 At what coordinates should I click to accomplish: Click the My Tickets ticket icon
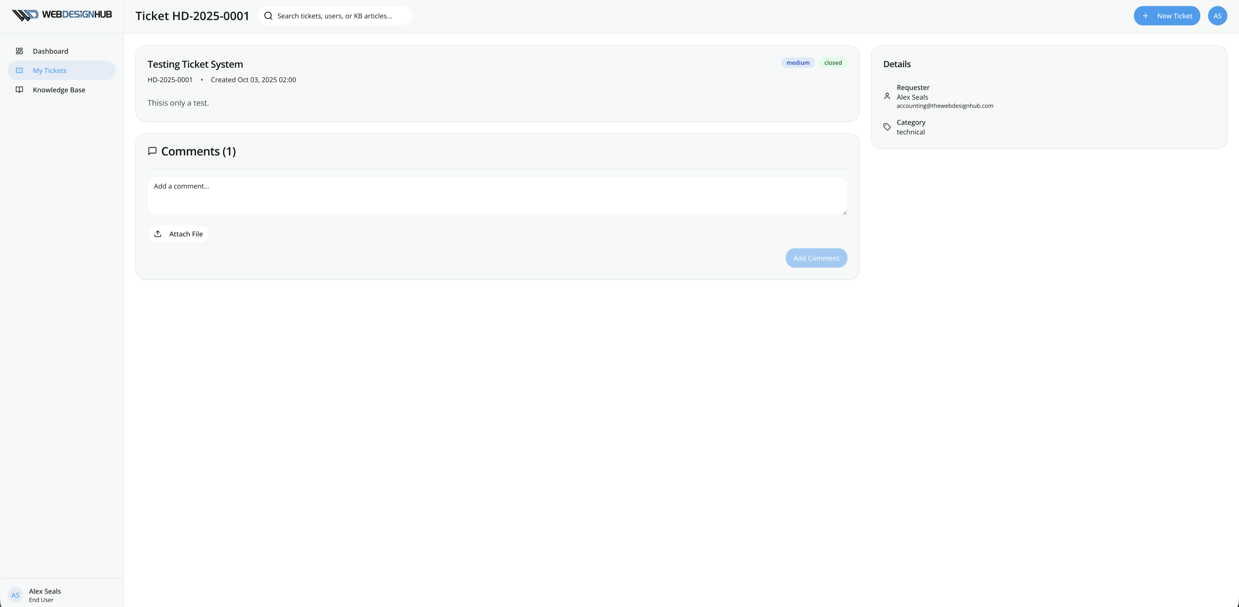19,71
